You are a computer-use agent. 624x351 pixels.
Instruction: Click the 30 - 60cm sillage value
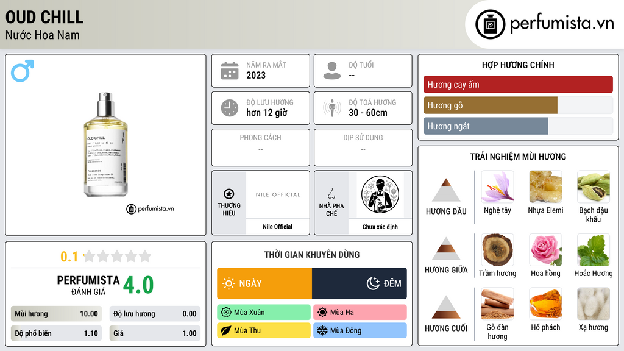point(368,113)
